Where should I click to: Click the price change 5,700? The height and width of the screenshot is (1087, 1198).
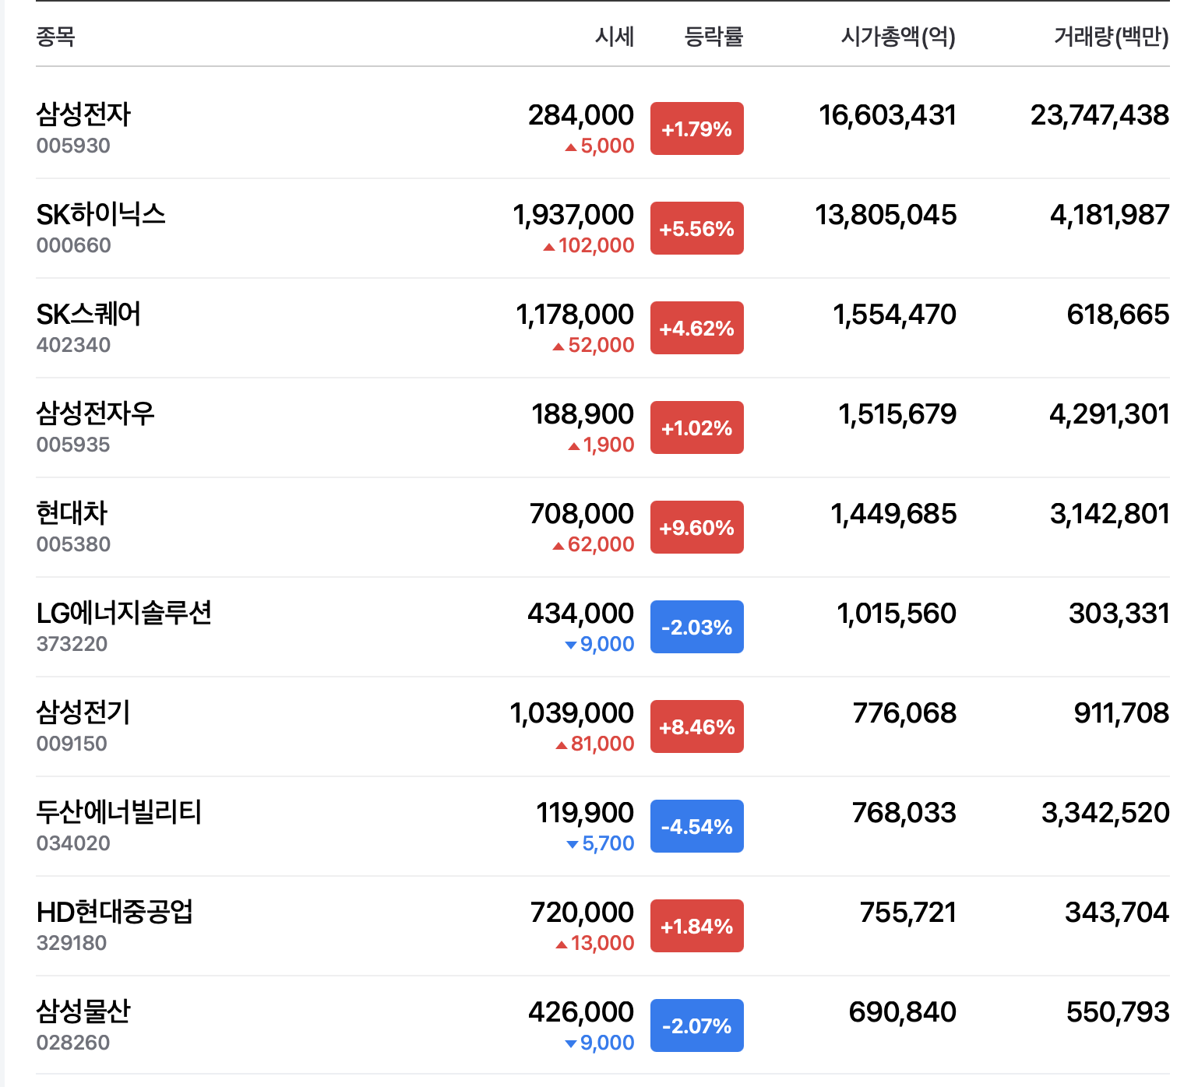(x=608, y=843)
